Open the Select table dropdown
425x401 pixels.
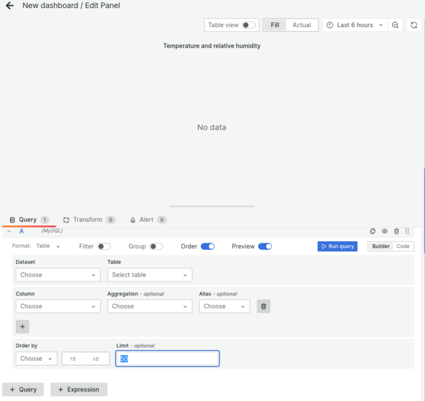click(150, 275)
